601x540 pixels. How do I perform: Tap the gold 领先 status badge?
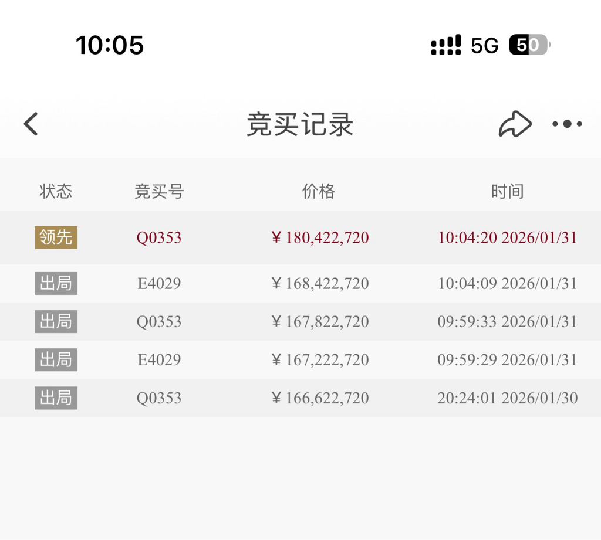pyautogui.click(x=56, y=237)
